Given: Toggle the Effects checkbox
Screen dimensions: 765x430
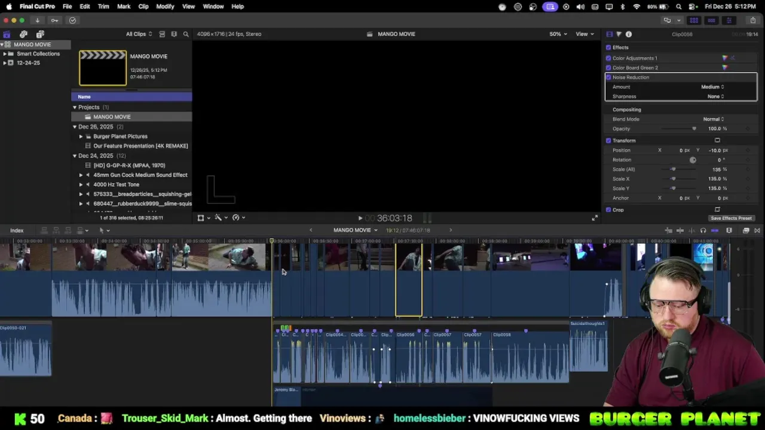Looking at the screenshot, I should 608,47.
